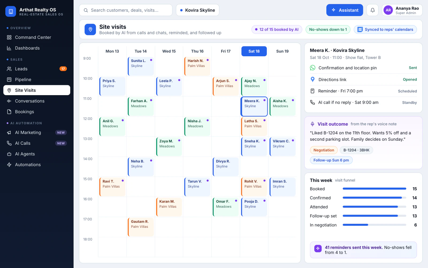
Task: Click microphone icon next to Visit outcome
Action: click(x=312, y=124)
